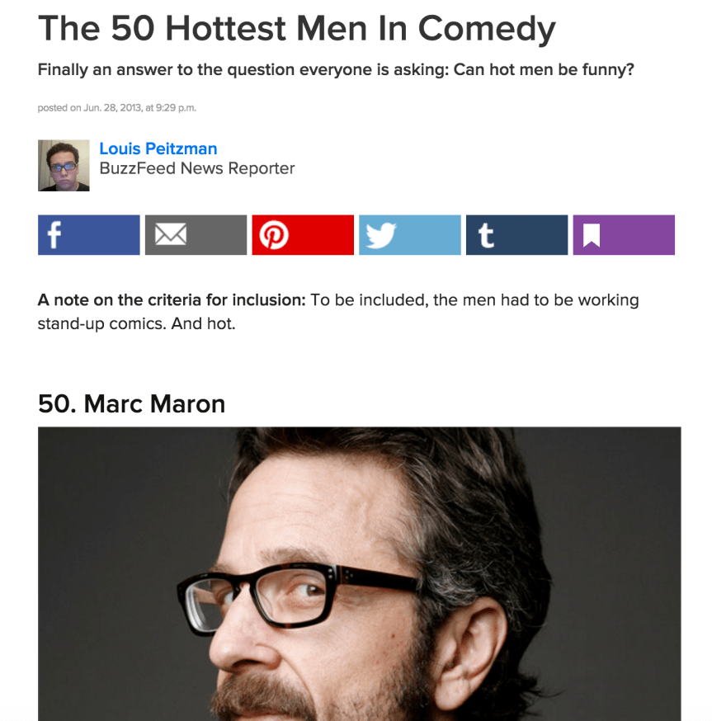Pin the article on Pinterest

coord(303,235)
